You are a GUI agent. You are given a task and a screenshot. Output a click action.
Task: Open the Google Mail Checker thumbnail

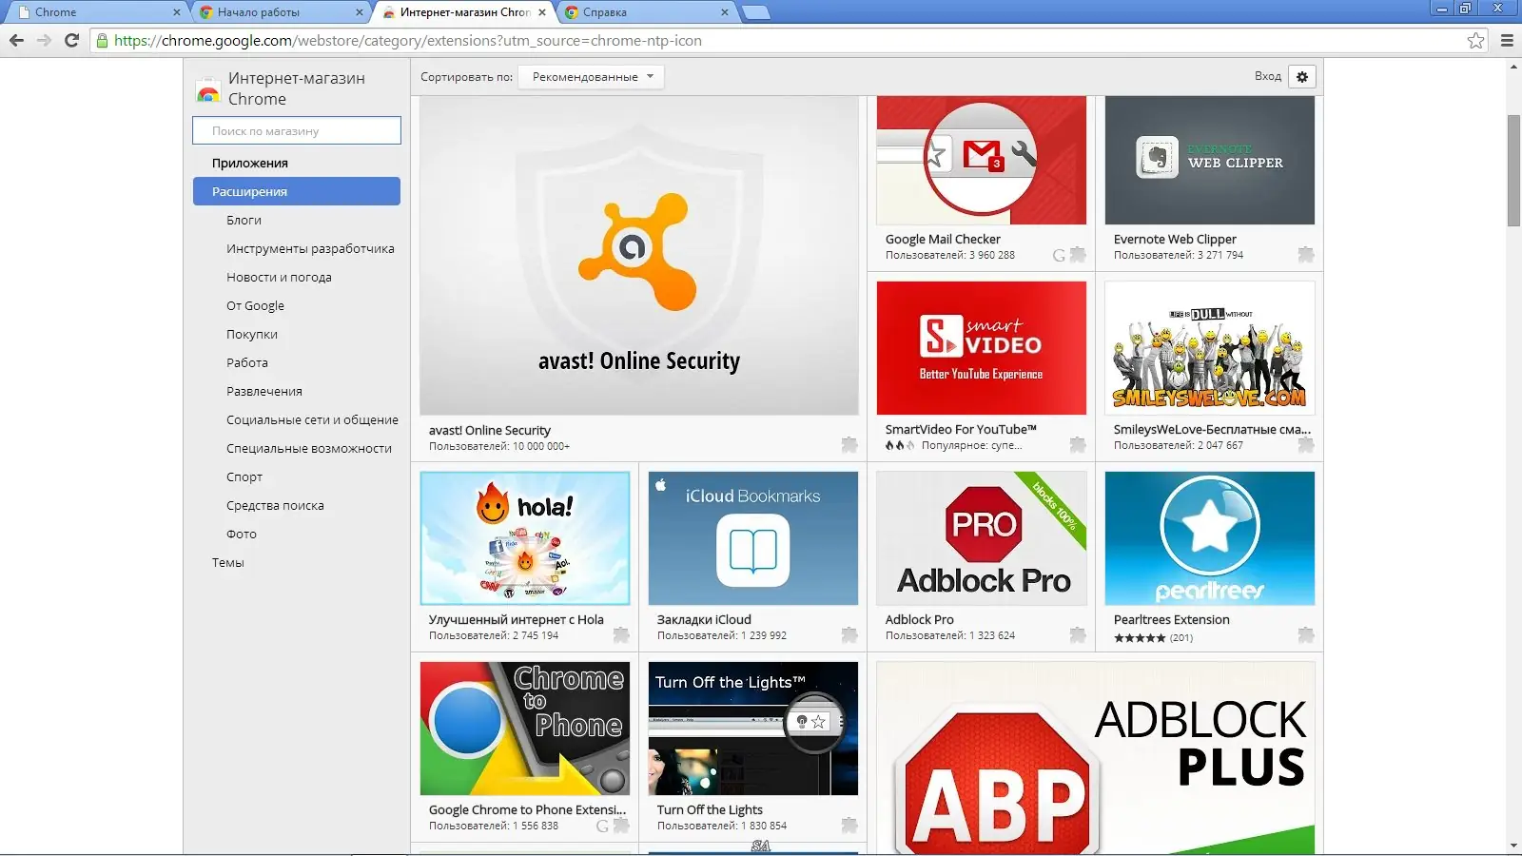[x=982, y=160]
